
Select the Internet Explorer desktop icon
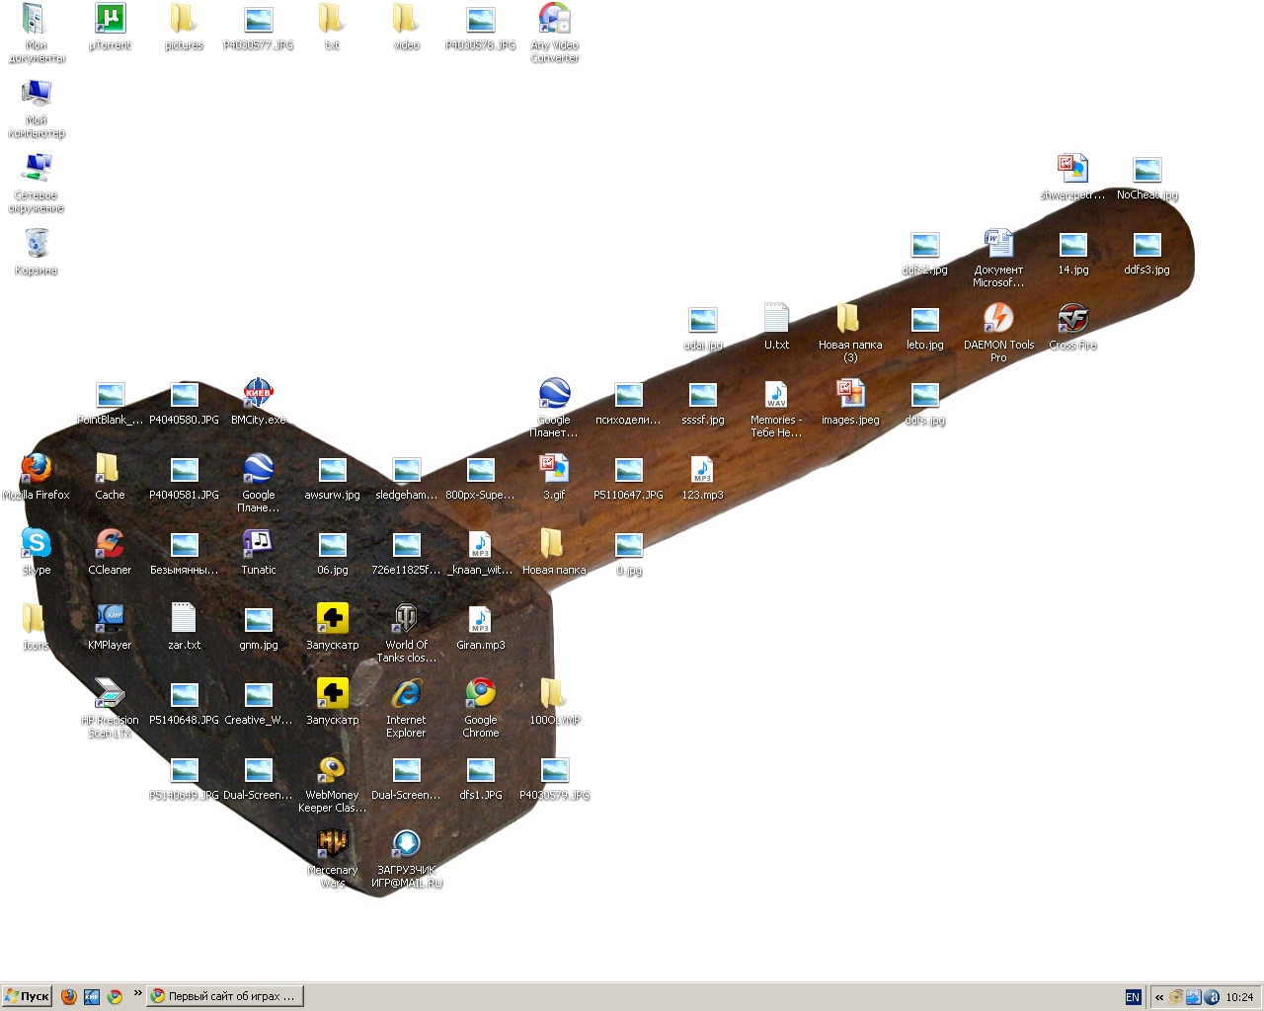(x=406, y=709)
